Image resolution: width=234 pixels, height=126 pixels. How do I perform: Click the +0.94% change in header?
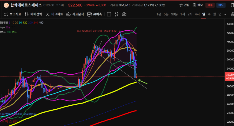click(89, 5)
